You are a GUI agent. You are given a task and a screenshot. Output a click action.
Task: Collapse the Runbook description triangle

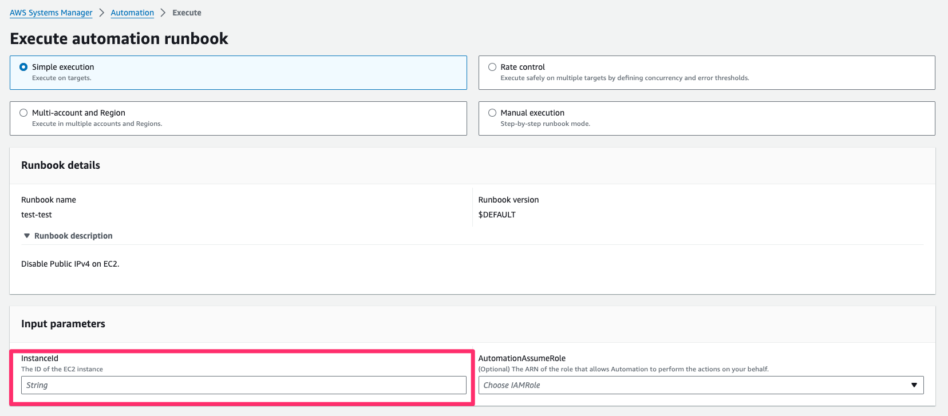pos(26,236)
